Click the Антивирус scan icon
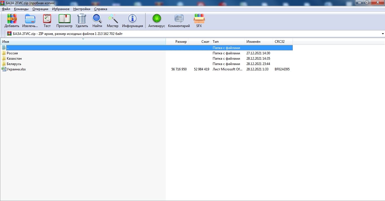Screen dimensions: 385x201 pos(157,19)
